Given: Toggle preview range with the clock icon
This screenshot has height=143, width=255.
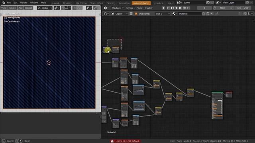Looking at the screenshot, I should [215, 8].
